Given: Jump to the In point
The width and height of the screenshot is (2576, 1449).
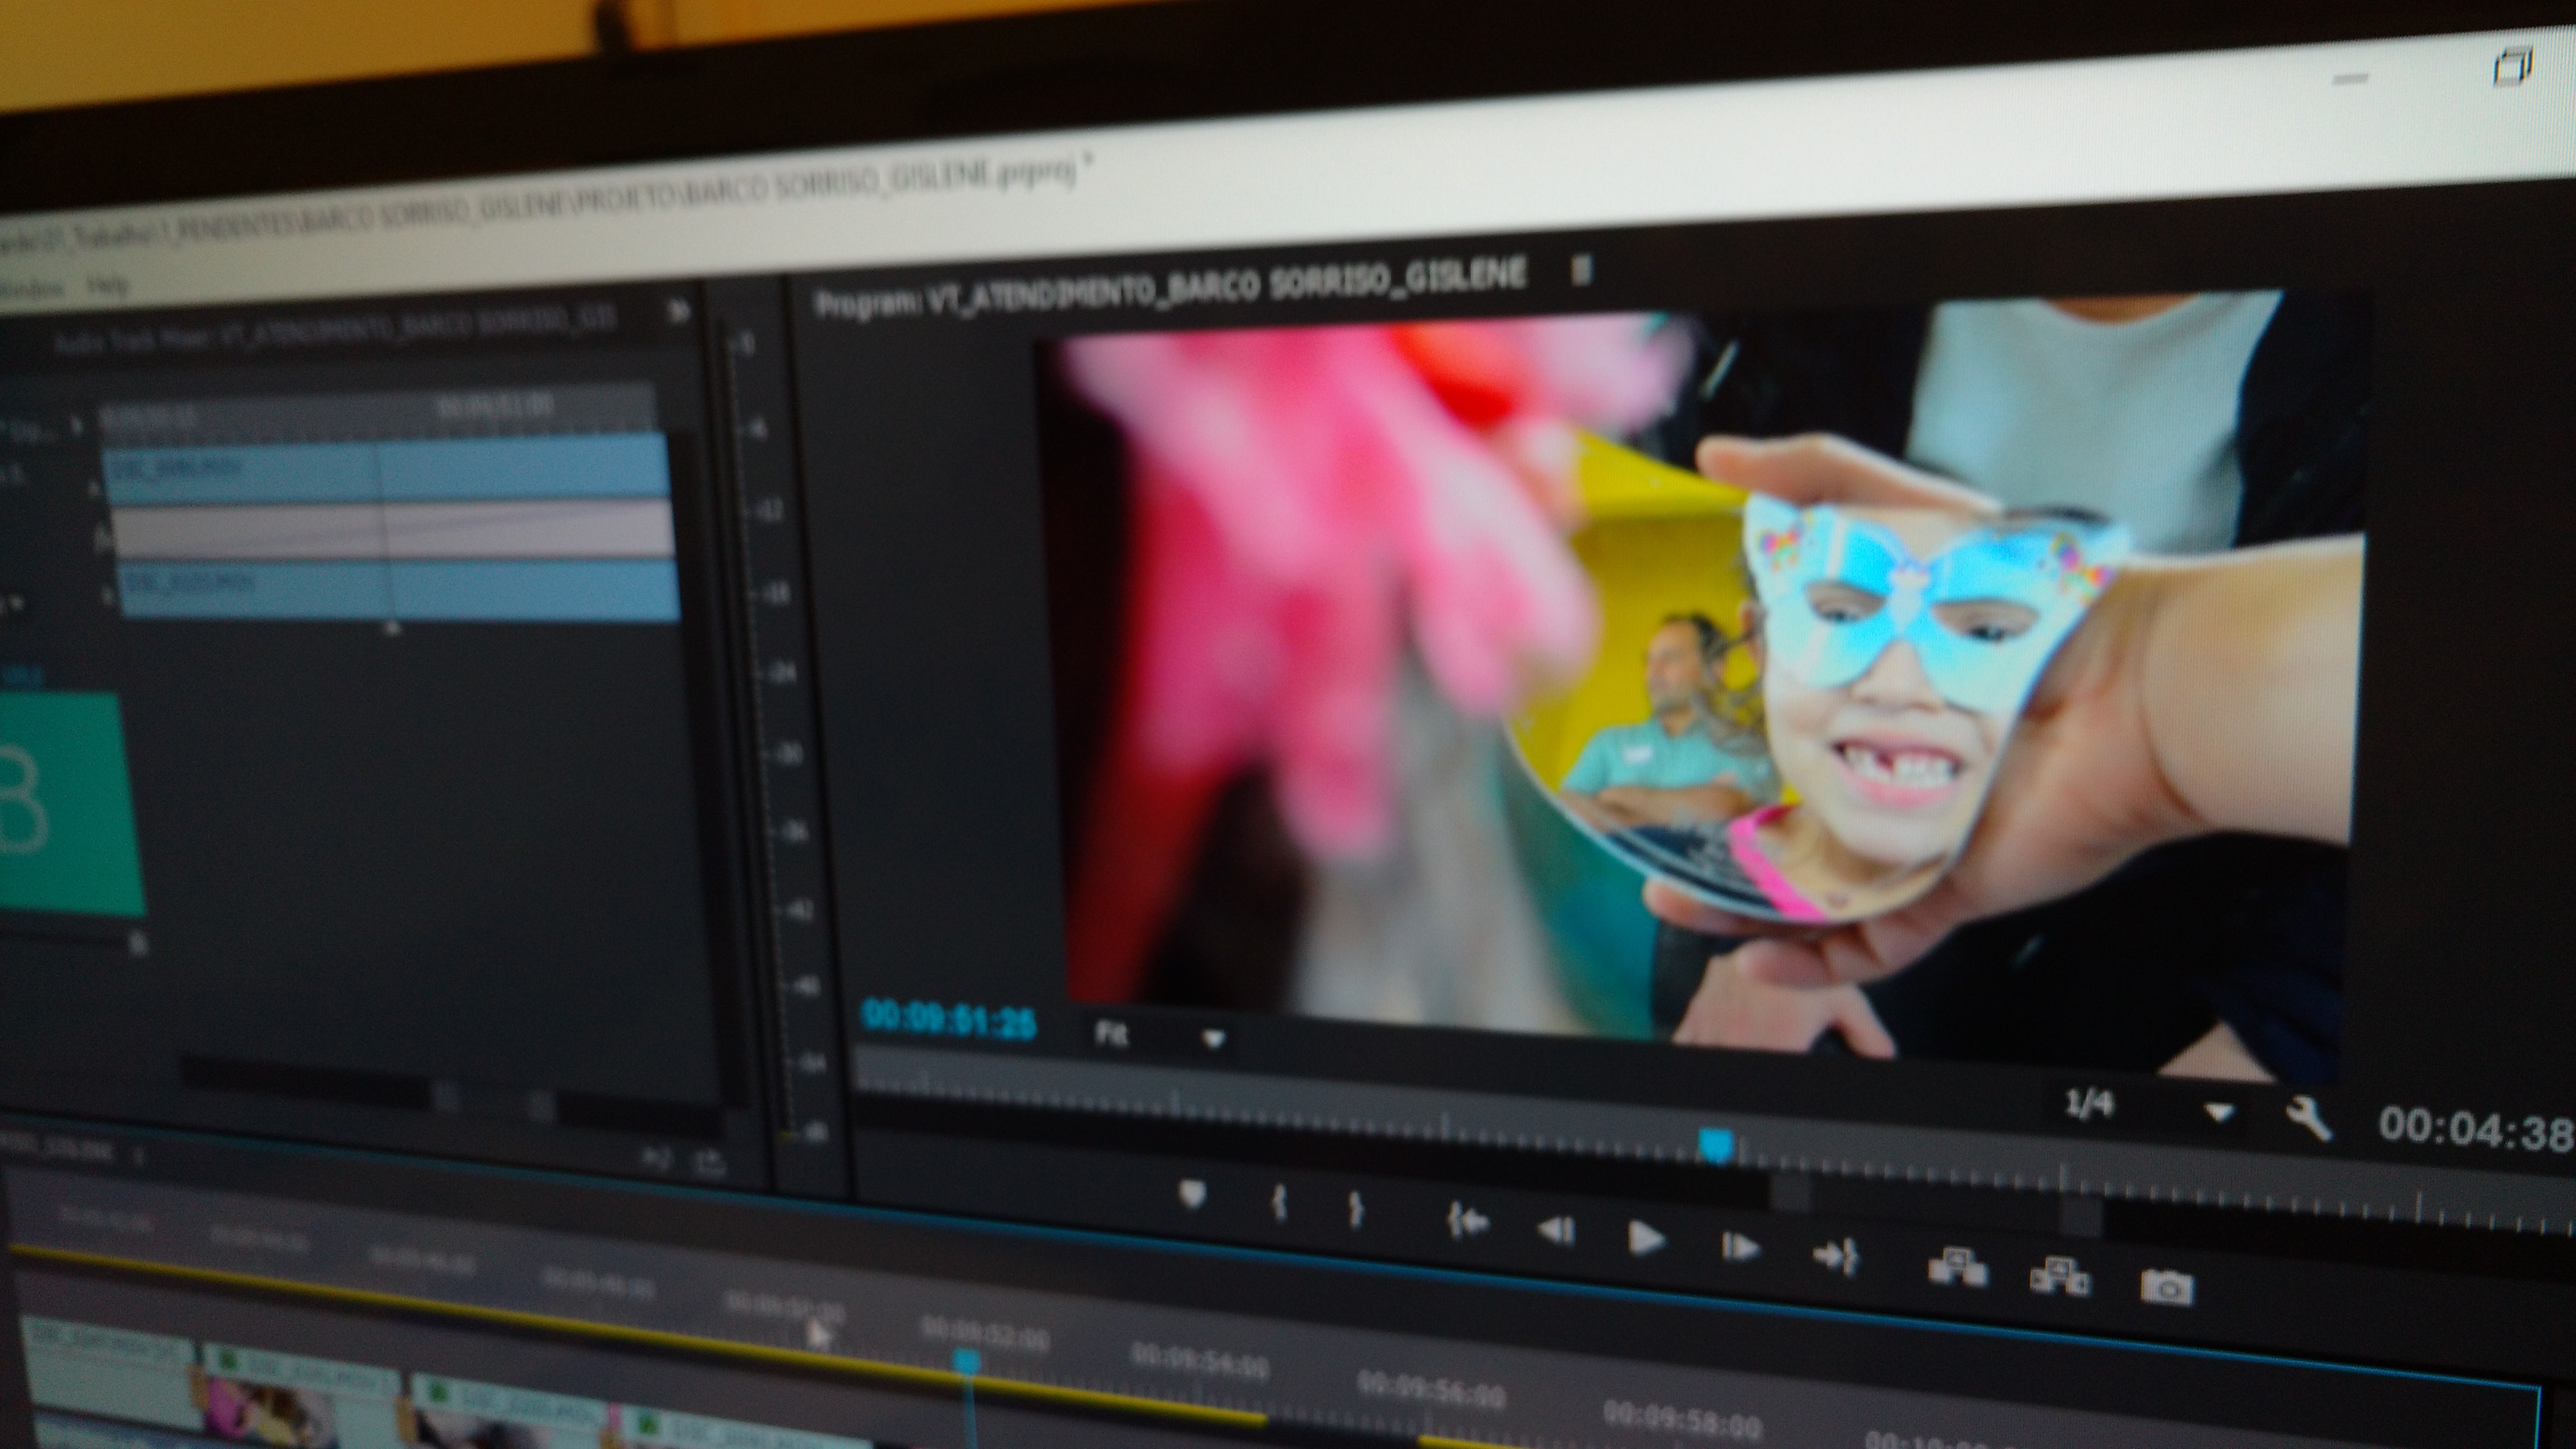Looking at the screenshot, I should point(1467,1222).
